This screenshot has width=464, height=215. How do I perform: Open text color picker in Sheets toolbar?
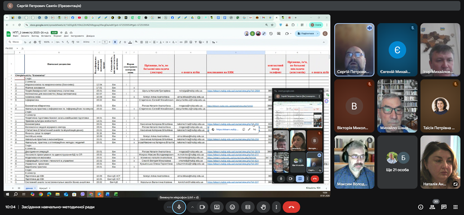[x=130, y=42]
